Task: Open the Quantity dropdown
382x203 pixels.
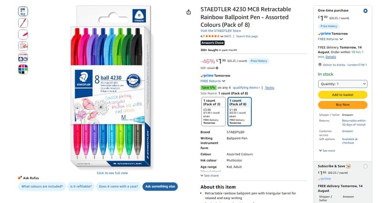Action: click(342, 84)
